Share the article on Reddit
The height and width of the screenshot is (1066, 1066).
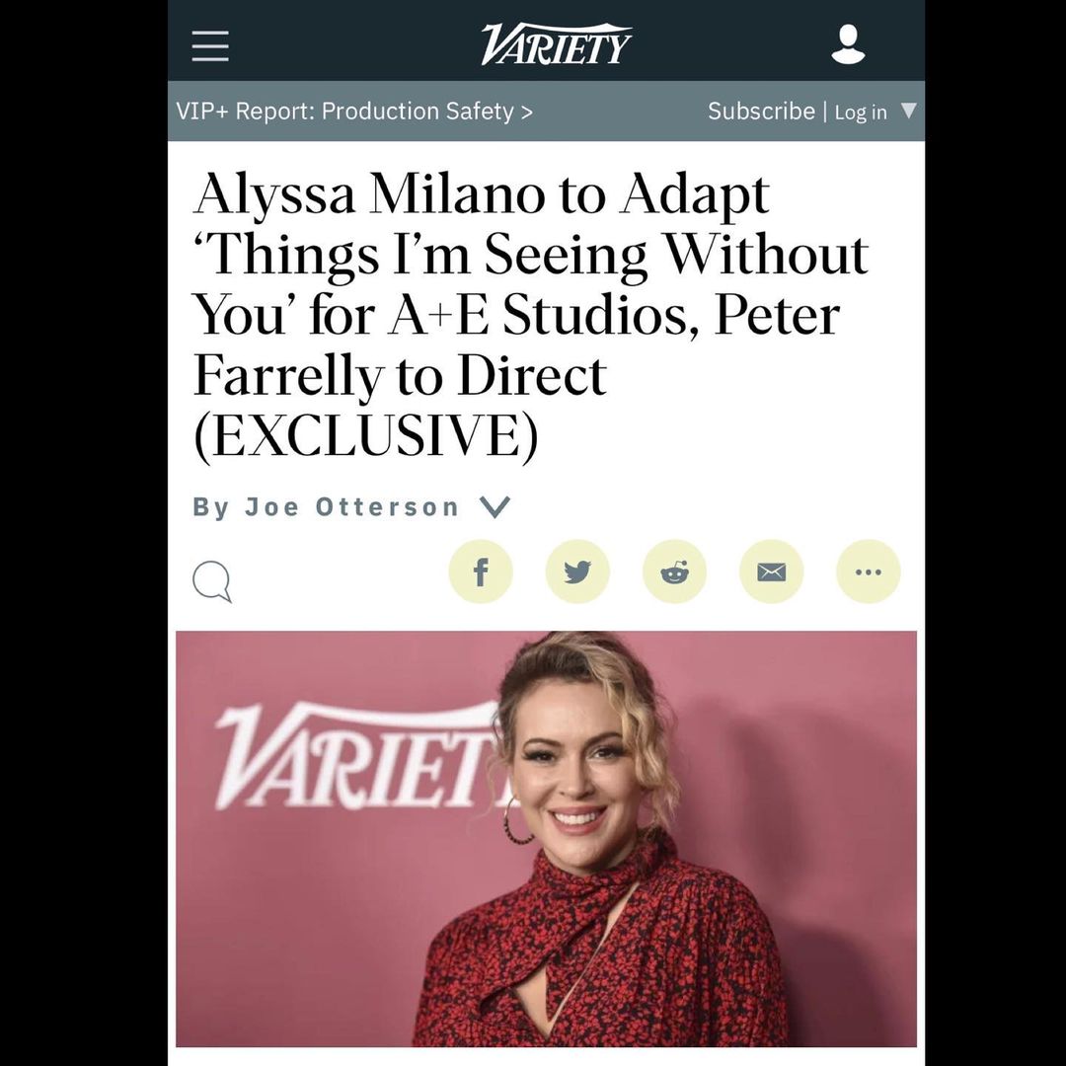click(x=674, y=571)
